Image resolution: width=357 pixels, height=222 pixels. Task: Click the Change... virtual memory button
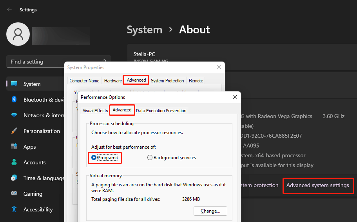point(210,211)
